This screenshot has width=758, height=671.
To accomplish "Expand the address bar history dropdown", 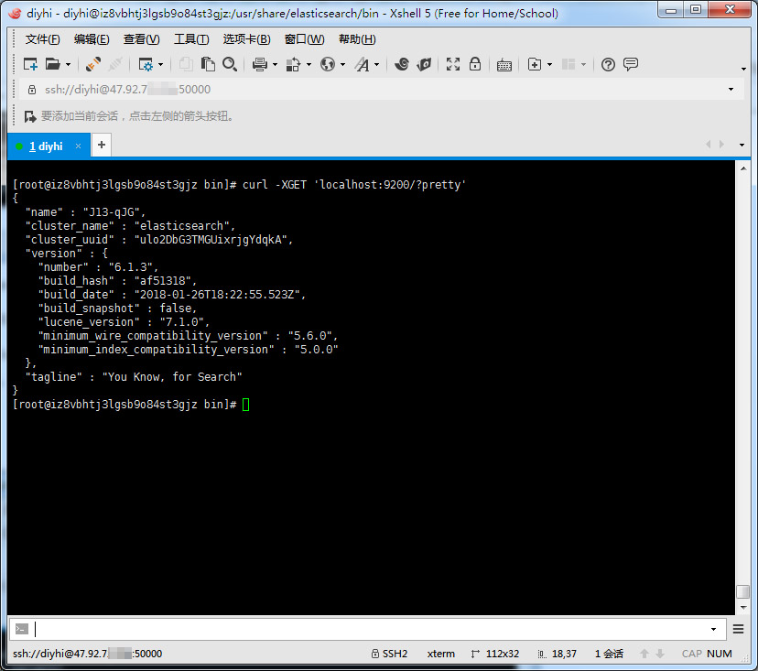I will click(731, 90).
